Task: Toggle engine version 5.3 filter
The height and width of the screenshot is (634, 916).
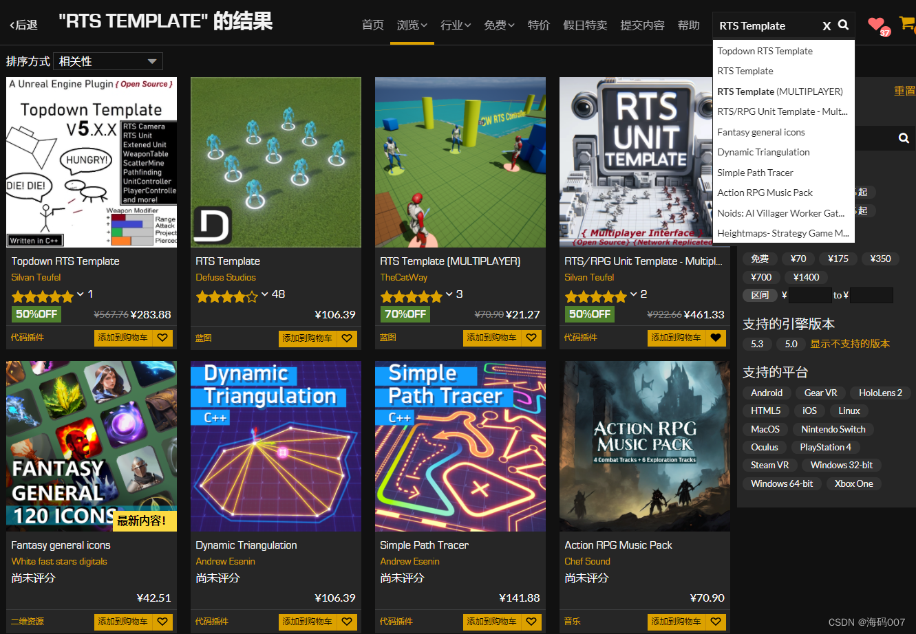Action: click(757, 344)
